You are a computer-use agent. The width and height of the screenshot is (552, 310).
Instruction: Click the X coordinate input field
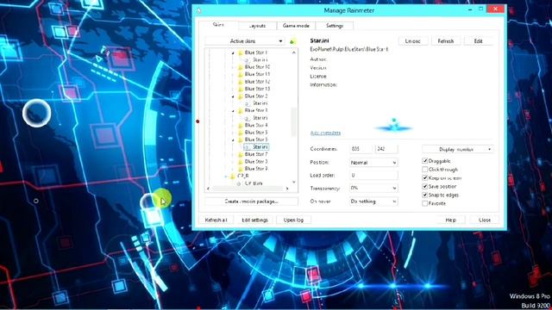click(x=361, y=149)
